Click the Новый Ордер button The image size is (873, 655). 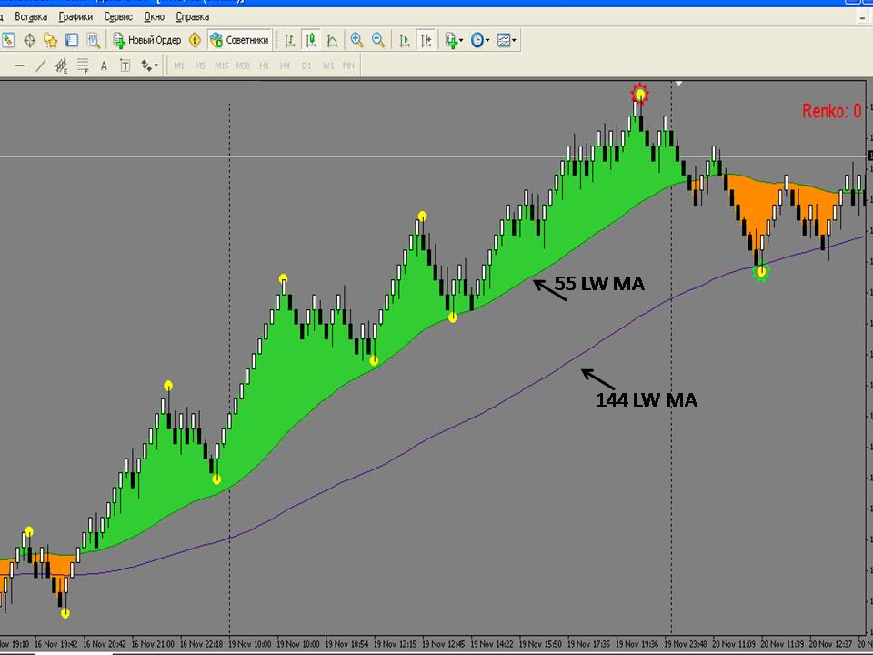[147, 40]
